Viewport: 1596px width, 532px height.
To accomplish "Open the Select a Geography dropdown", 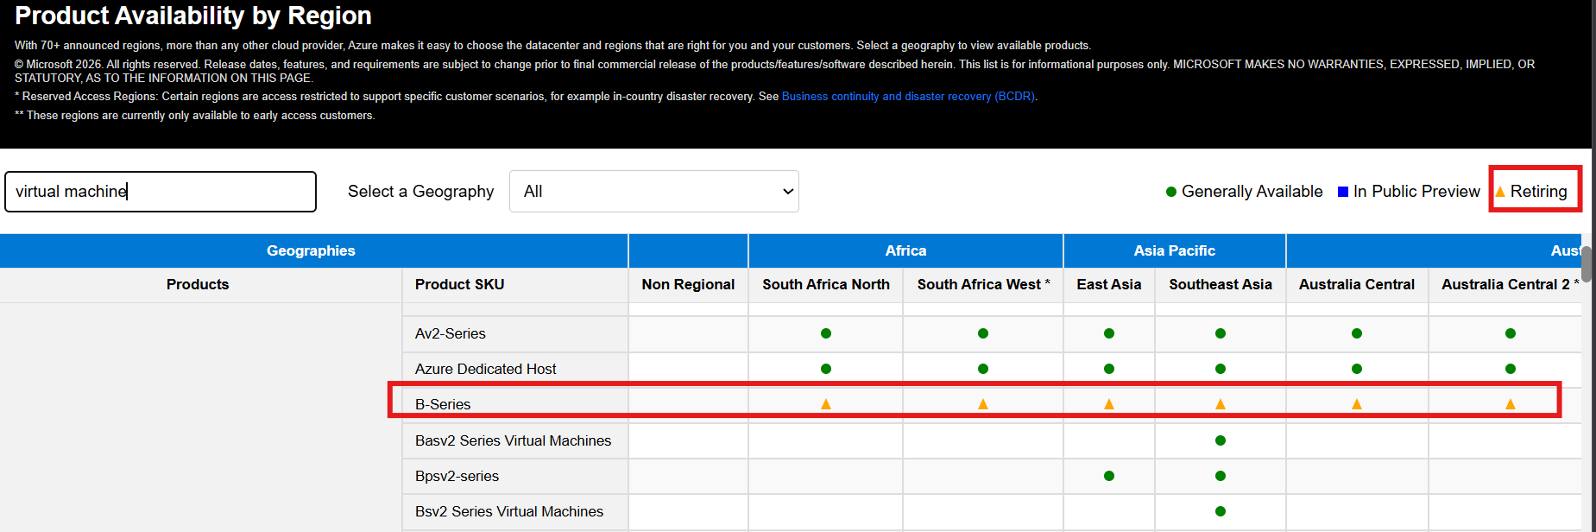I will click(x=654, y=191).
